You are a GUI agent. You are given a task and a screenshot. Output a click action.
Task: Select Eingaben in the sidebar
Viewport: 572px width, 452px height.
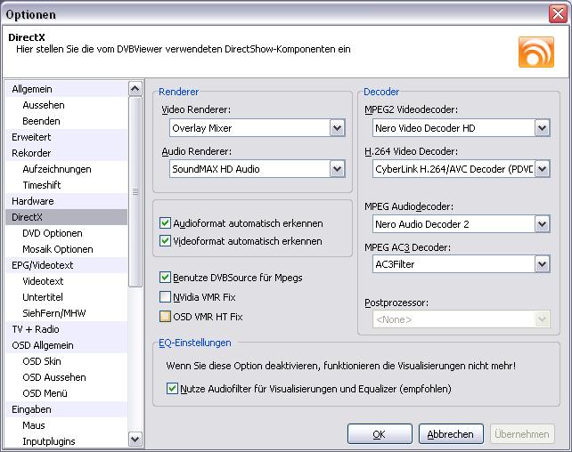pyautogui.click(x=67, y=410)
